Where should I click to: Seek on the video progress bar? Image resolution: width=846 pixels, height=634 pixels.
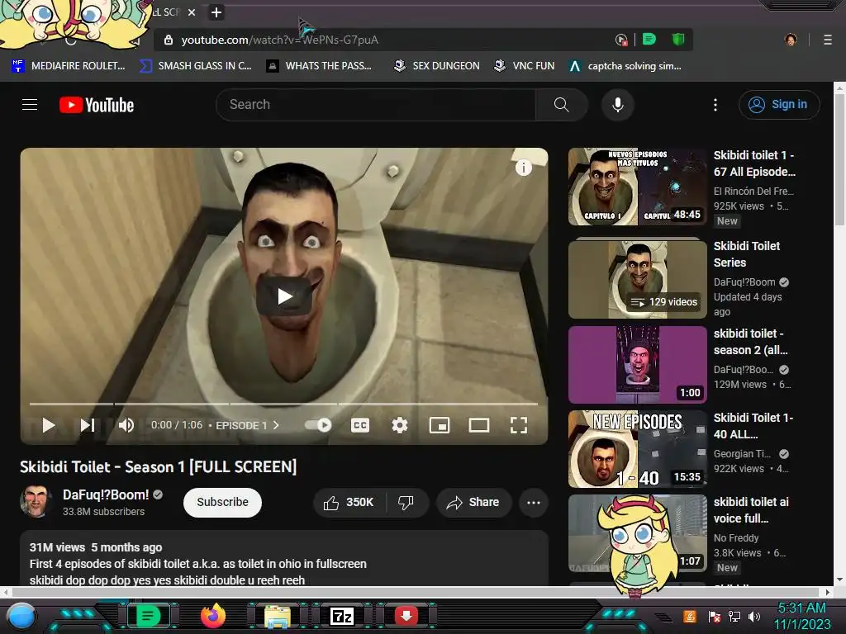284,403
